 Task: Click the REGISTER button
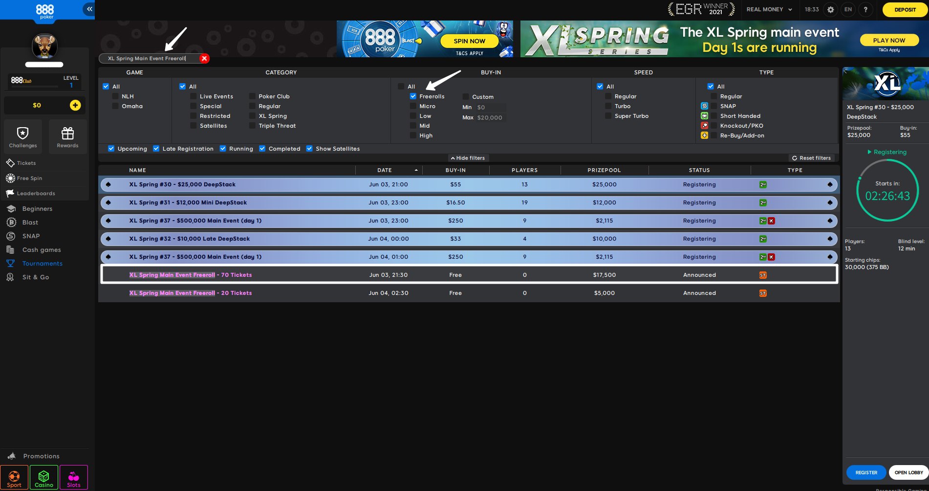[866, 472]
